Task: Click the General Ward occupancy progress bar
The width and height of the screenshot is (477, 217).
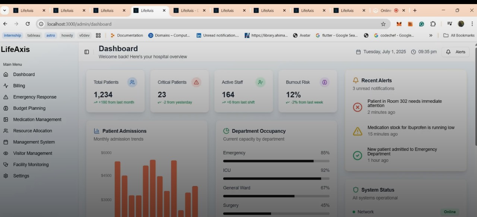Action: click(x=276, y=196)
